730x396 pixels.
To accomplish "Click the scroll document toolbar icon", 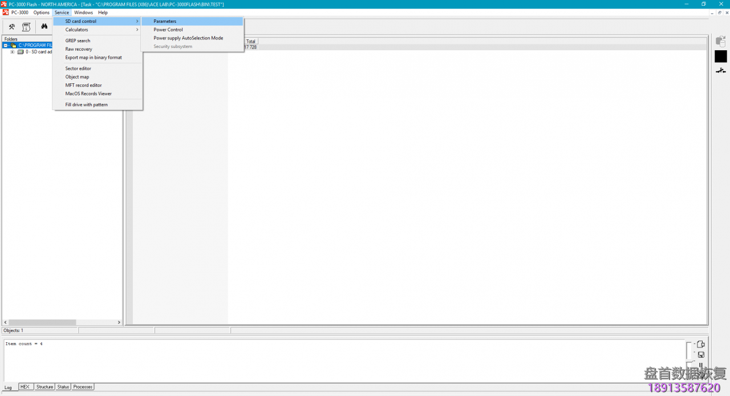I will [x=26, y=27].
